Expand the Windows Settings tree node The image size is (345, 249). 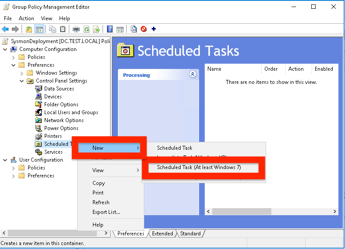coord(22,73)
